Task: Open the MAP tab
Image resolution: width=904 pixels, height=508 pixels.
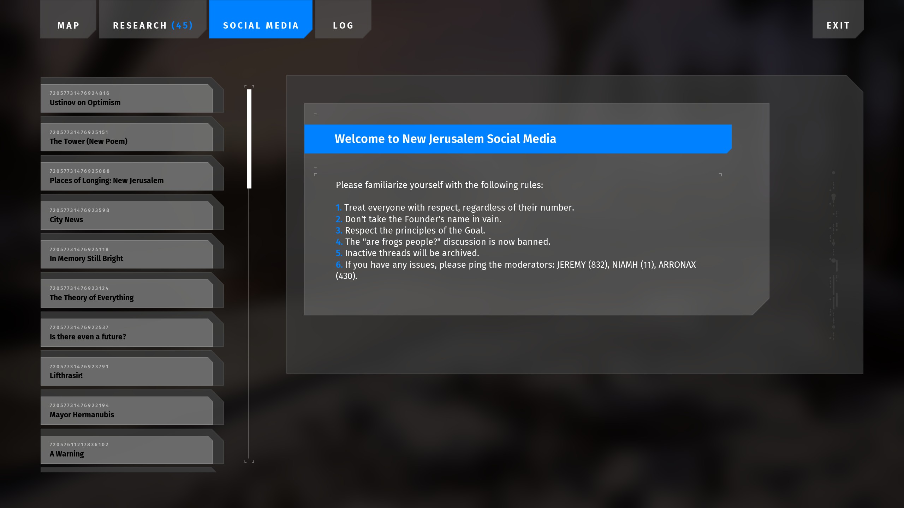Action: 68,25
